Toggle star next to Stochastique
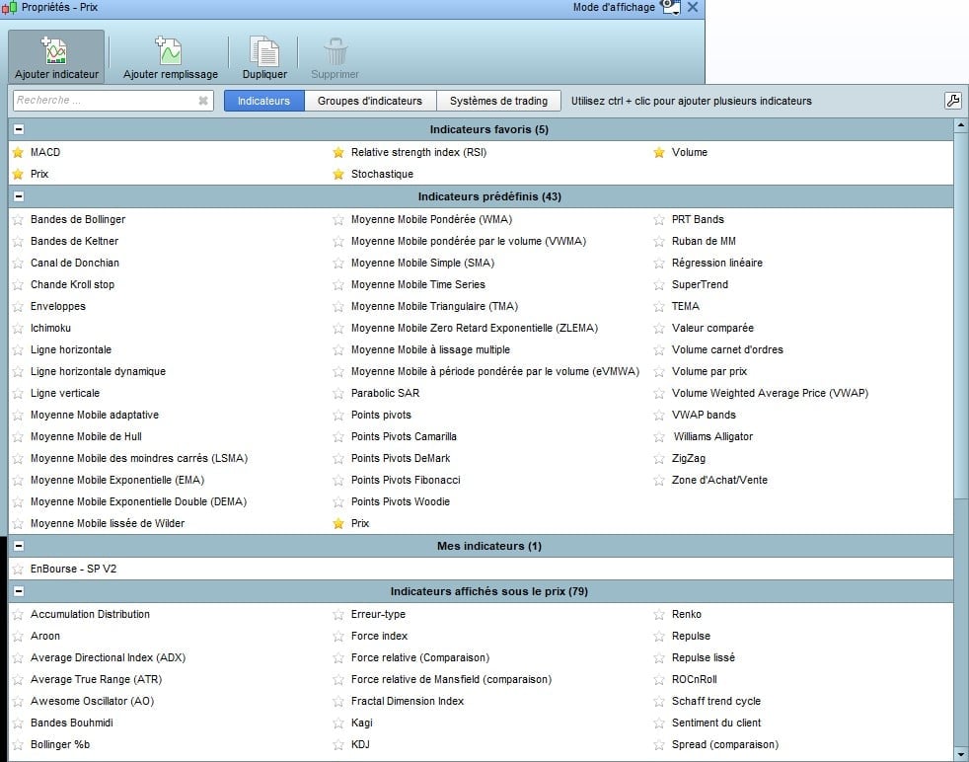The height and width of the screenshot is (762, 969). coord(338,174)
